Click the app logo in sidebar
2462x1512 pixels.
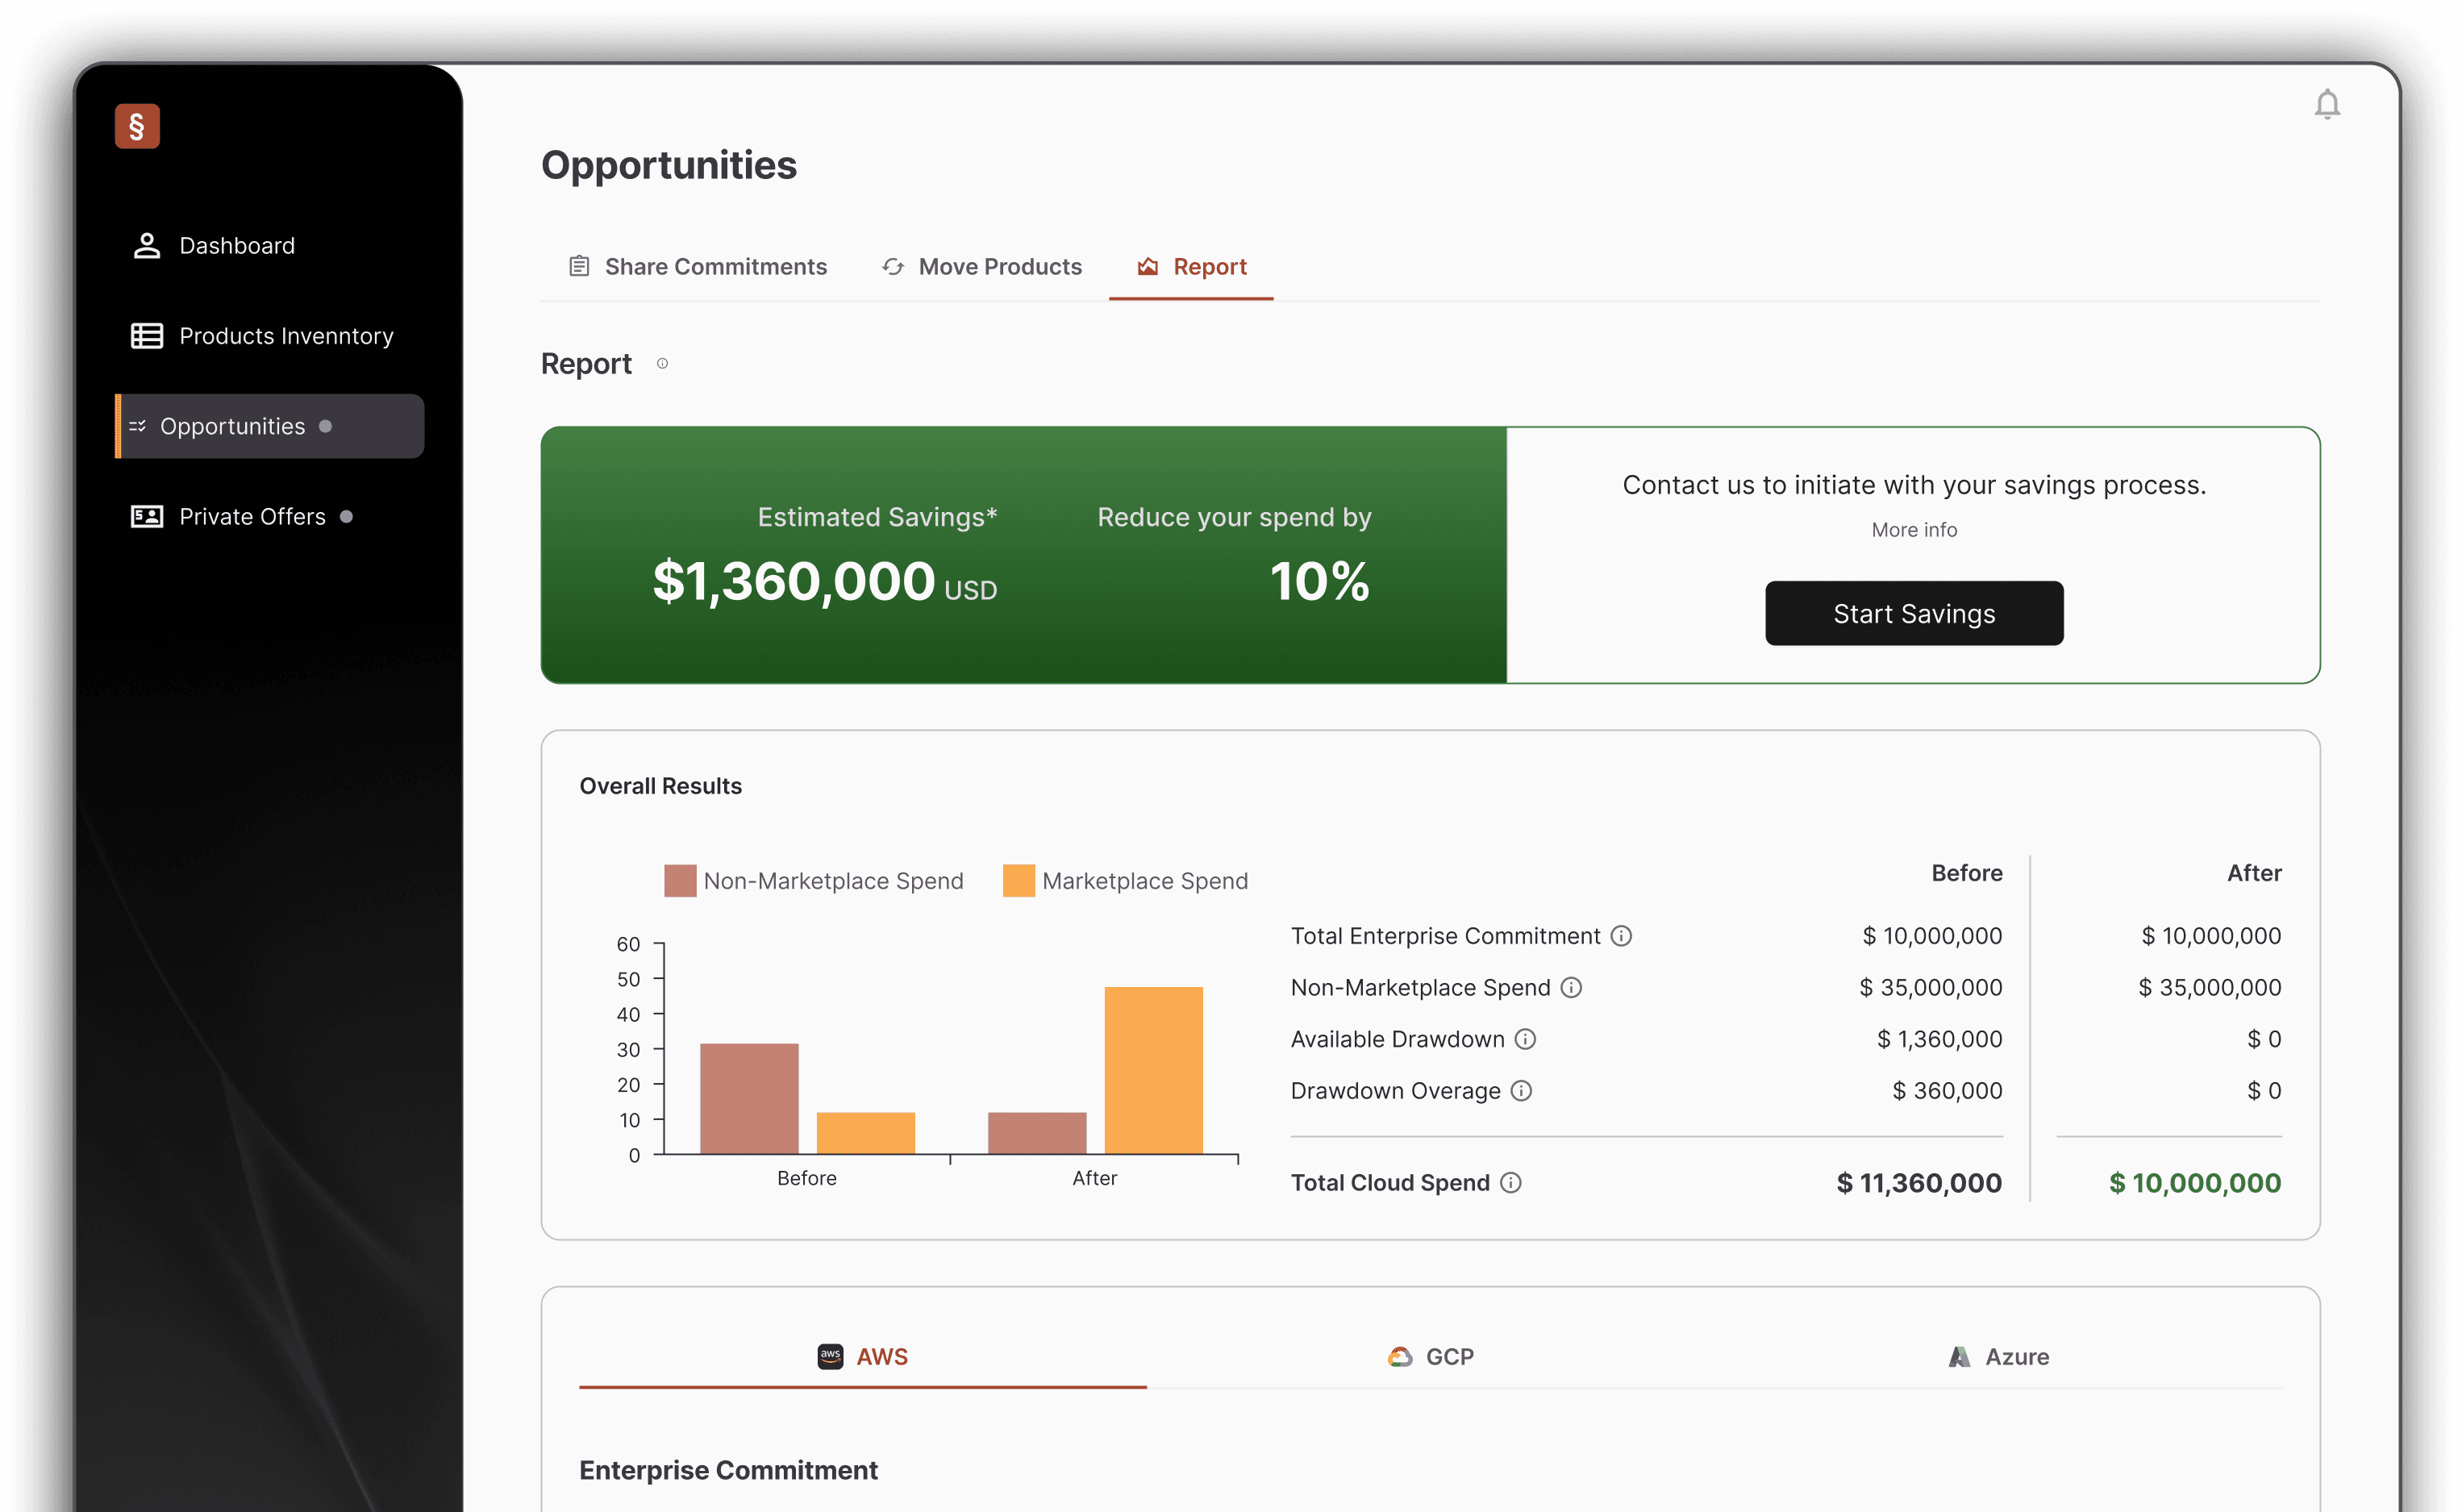(x=137, y=126)
